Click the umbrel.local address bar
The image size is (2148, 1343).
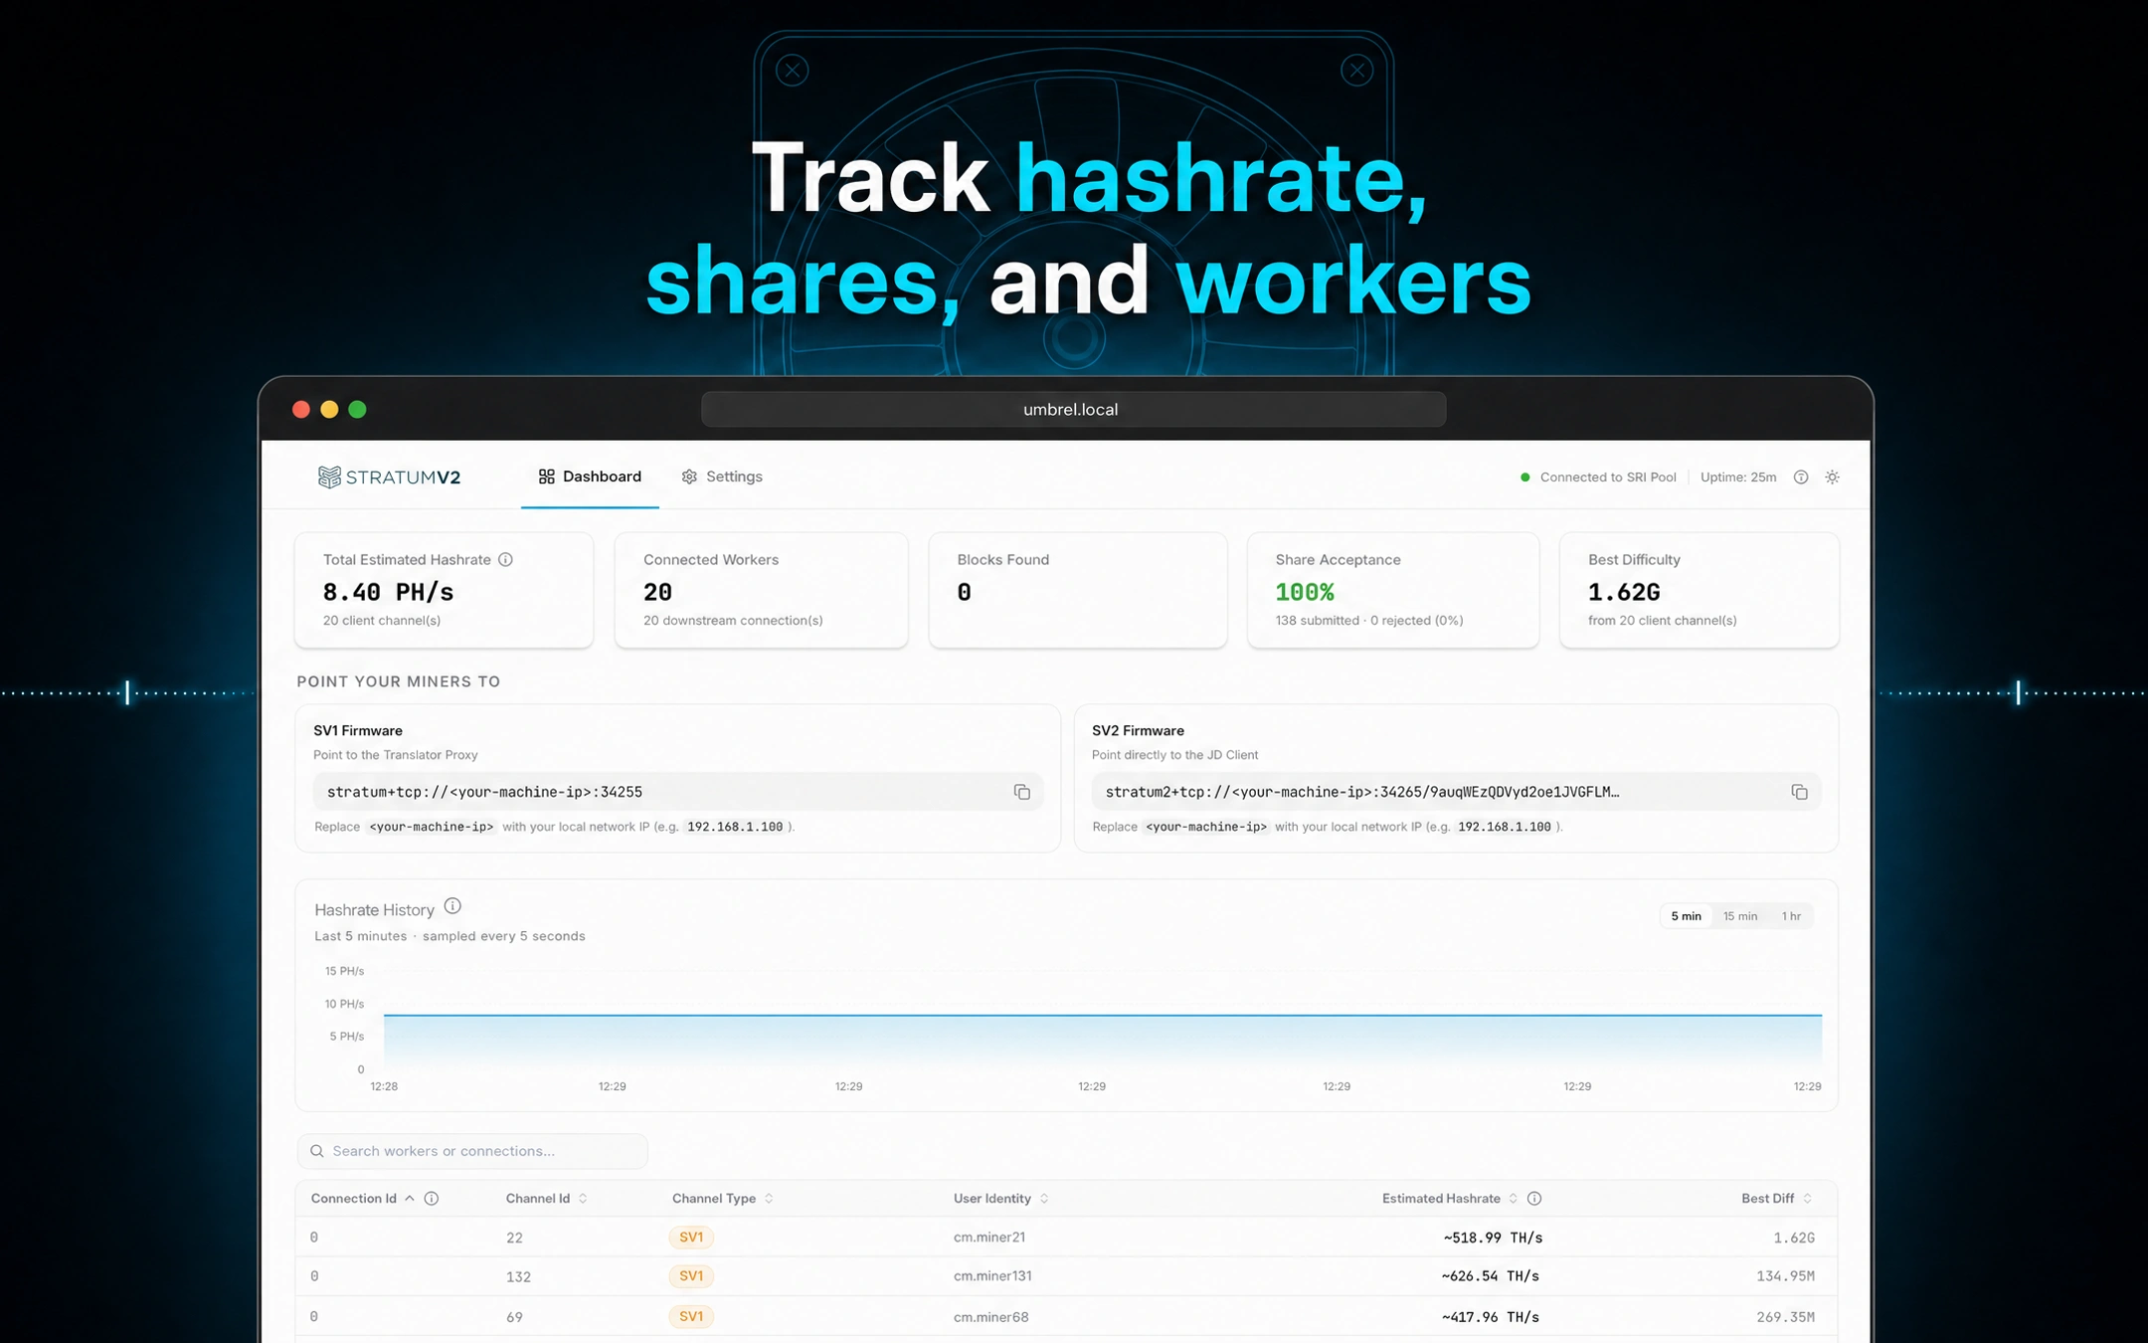click(1073, 409)
